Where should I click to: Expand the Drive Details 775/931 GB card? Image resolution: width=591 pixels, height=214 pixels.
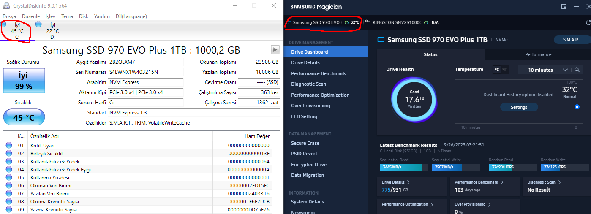tap(411, 186)
